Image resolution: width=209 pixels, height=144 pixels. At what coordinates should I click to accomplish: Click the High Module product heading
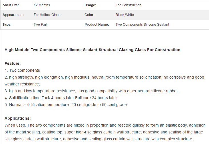point(93,50)
